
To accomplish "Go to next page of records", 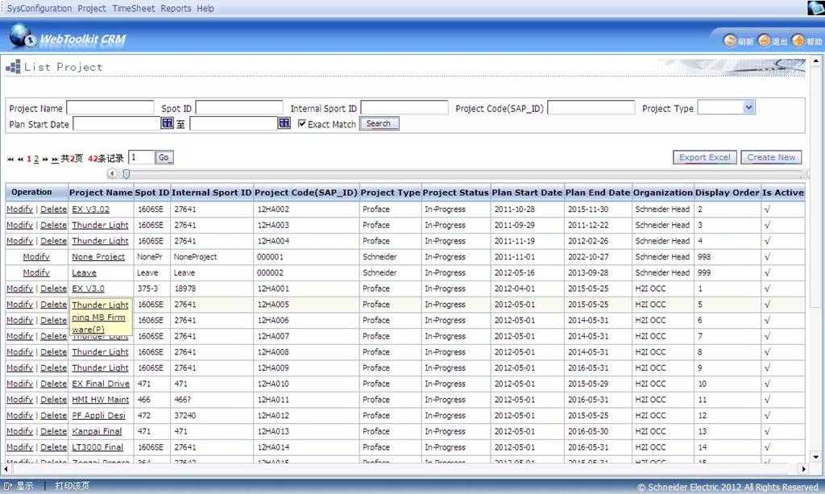I will 45,159.
